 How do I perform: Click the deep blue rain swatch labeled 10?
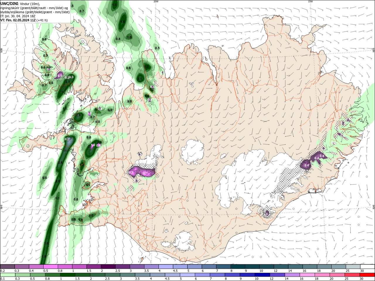coord(262,275)
